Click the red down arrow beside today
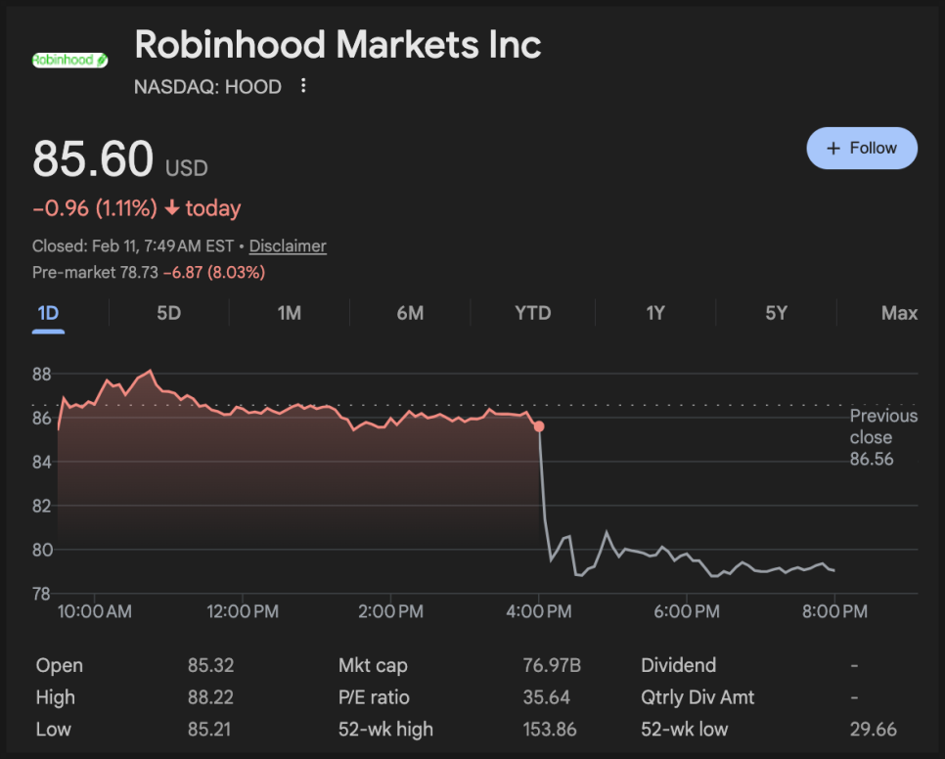 pyautogui.click(x=171, y=208)
